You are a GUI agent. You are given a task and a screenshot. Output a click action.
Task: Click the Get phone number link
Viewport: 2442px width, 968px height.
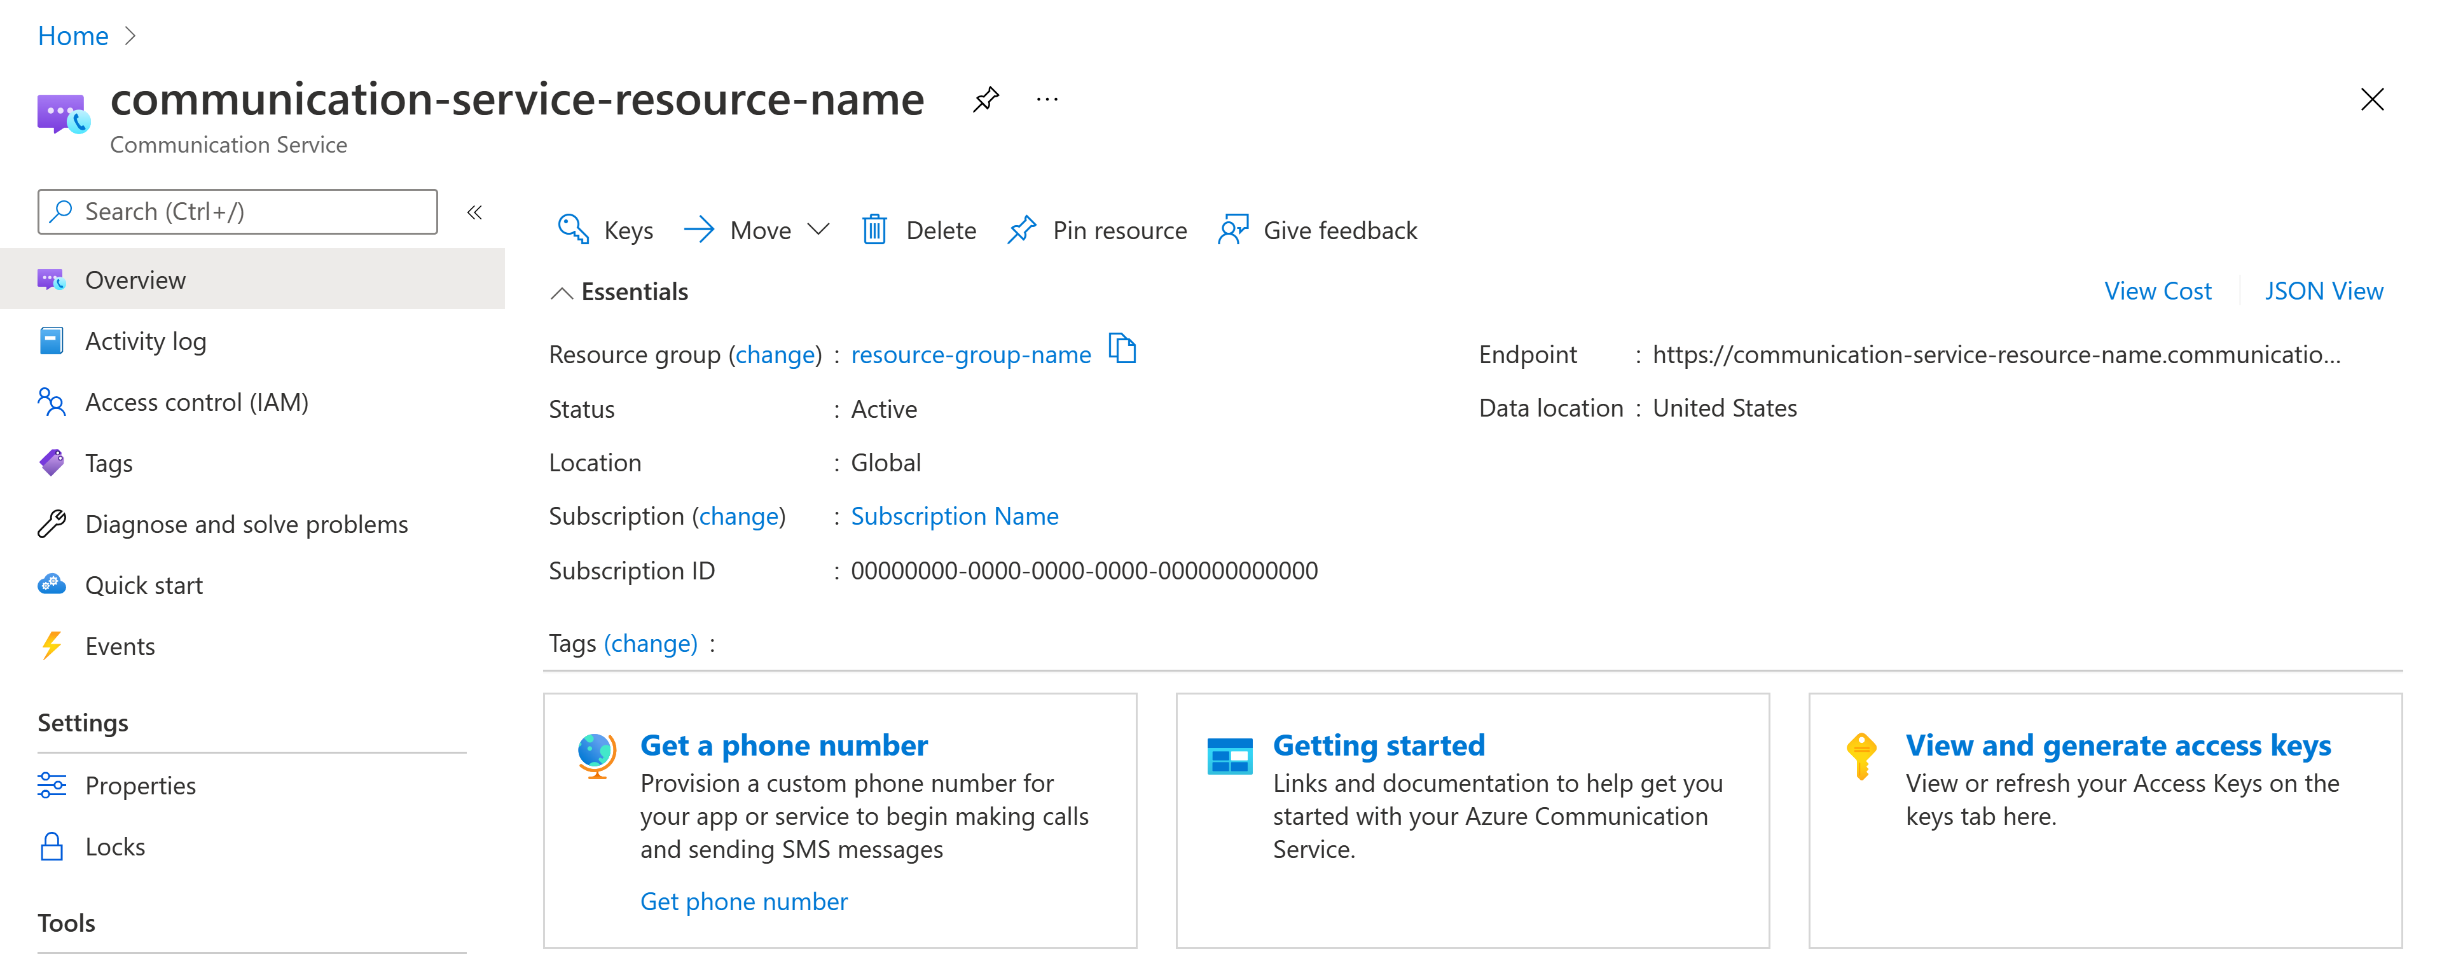pos(743,901)
